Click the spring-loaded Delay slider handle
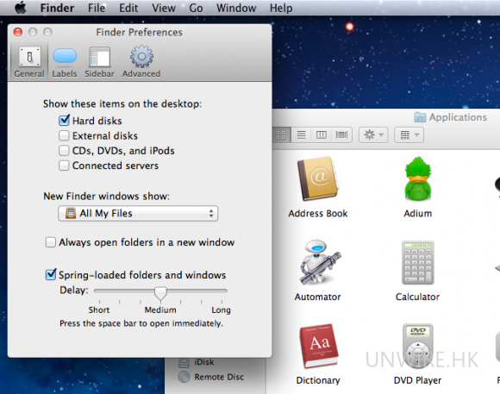This screenshot has height=394, width=500. pyautogui.click(x=160, y=293)
